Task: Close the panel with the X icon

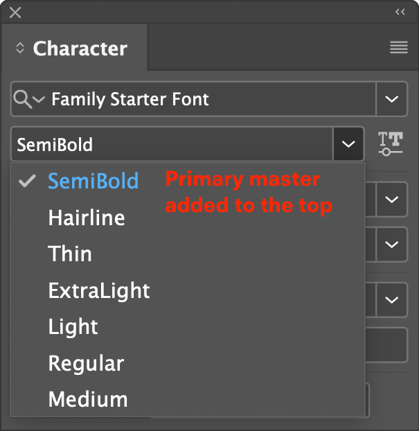Action: pyautogui.click(x=15, y=12)
